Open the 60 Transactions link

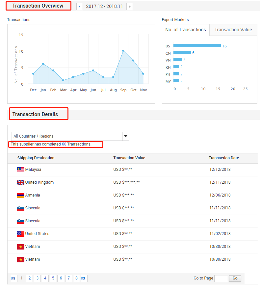[x=76, y=144]
